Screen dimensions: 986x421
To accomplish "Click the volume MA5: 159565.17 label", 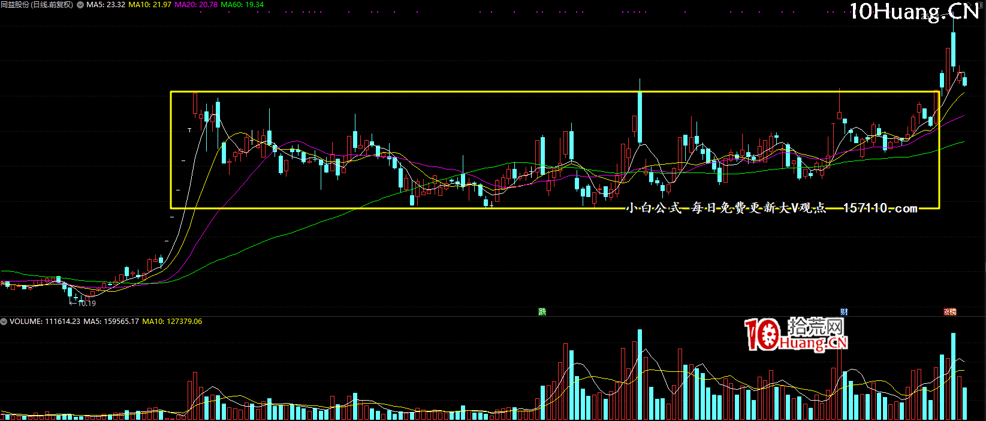I will pos(111,322).
